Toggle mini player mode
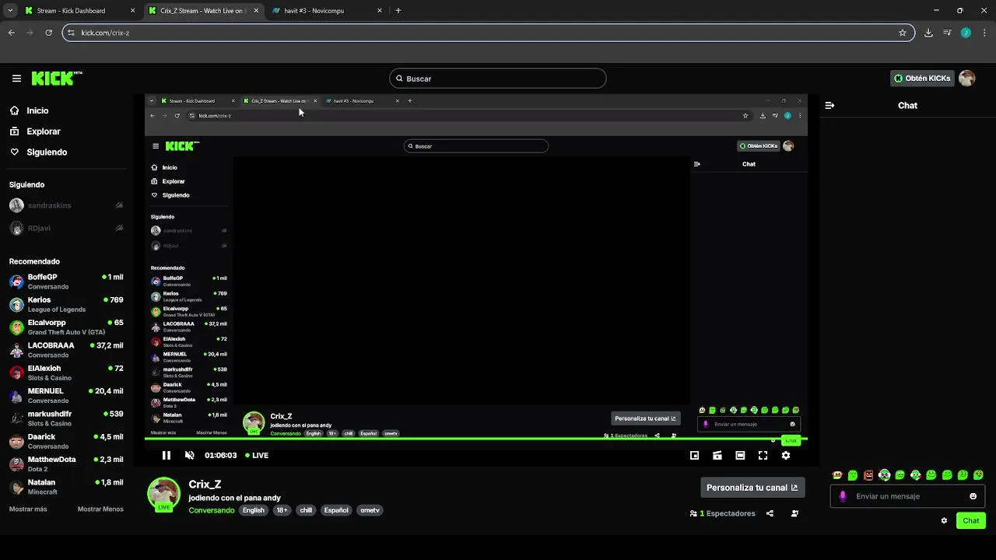The width and height of the screenshot is (996, 560). coord(694,456)
